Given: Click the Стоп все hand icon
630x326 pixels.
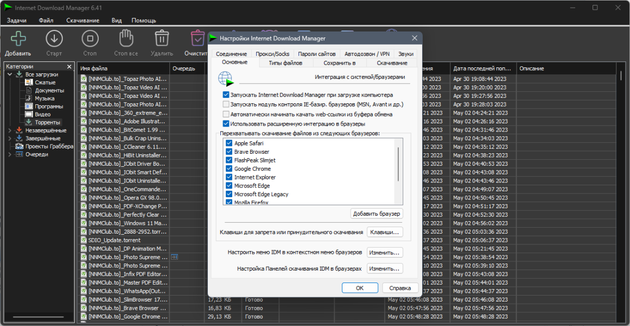Looking at the screenshot, I should coord(126,39).
